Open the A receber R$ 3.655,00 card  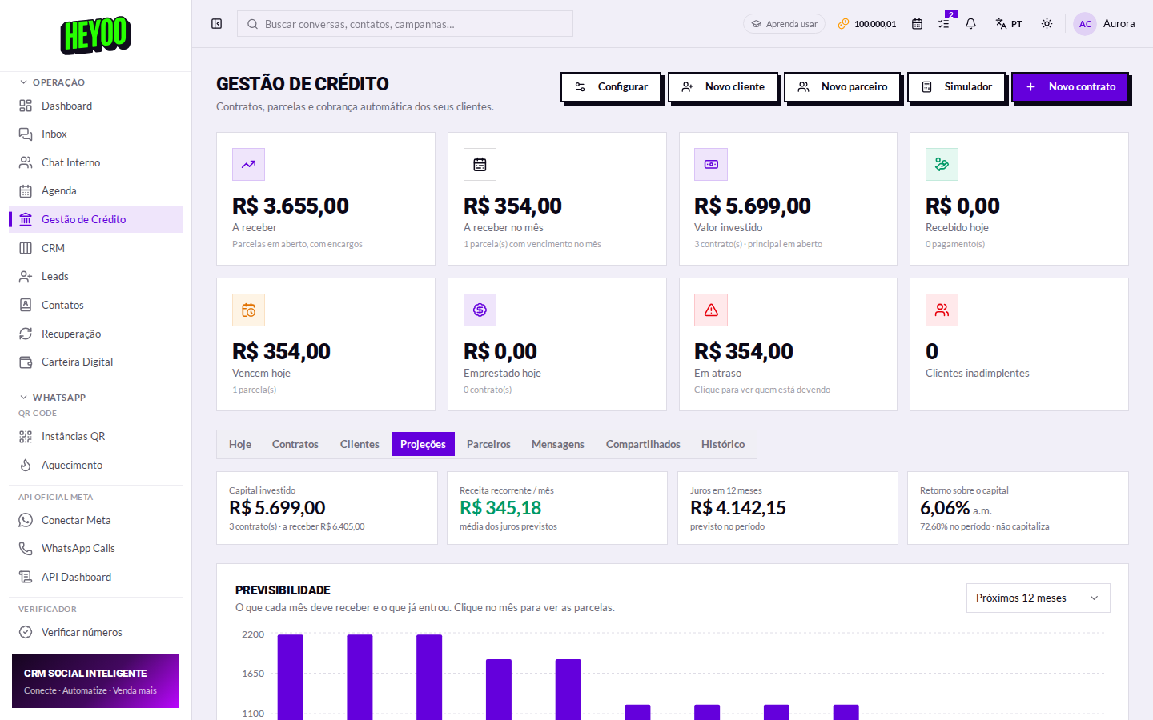click(x=326, y=198)
